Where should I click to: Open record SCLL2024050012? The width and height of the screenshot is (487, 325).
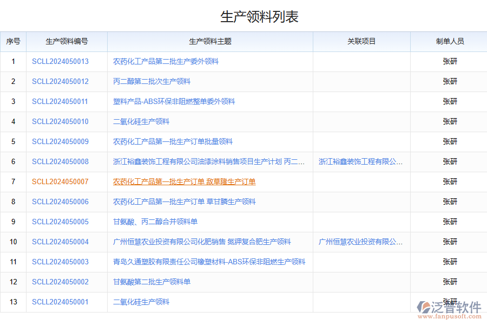coord(61,81)
